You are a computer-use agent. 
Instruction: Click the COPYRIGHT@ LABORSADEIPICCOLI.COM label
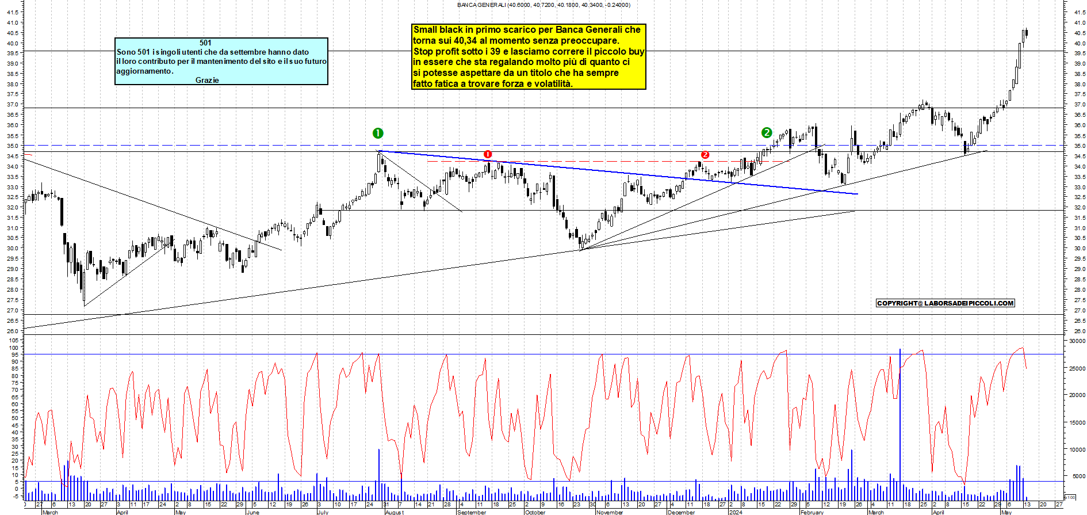pyautogui.click(x=946, y=303)
